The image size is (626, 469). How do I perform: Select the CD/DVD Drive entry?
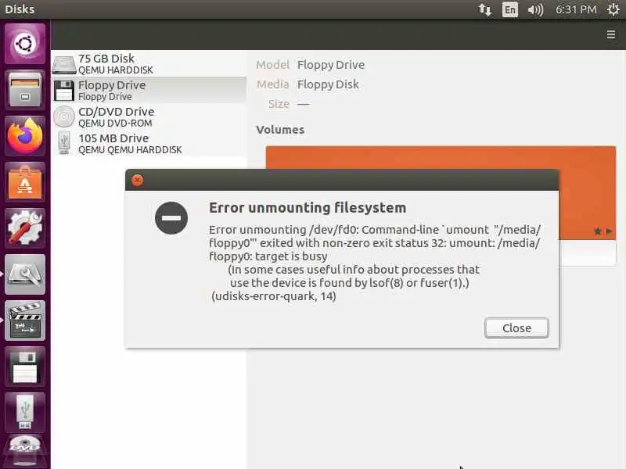(149, 116)
